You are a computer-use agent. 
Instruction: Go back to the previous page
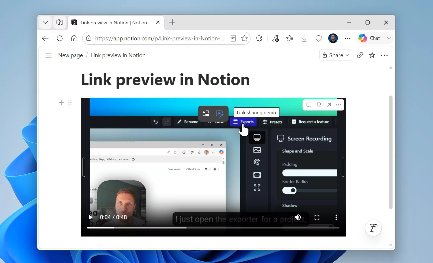coord(45,39)
